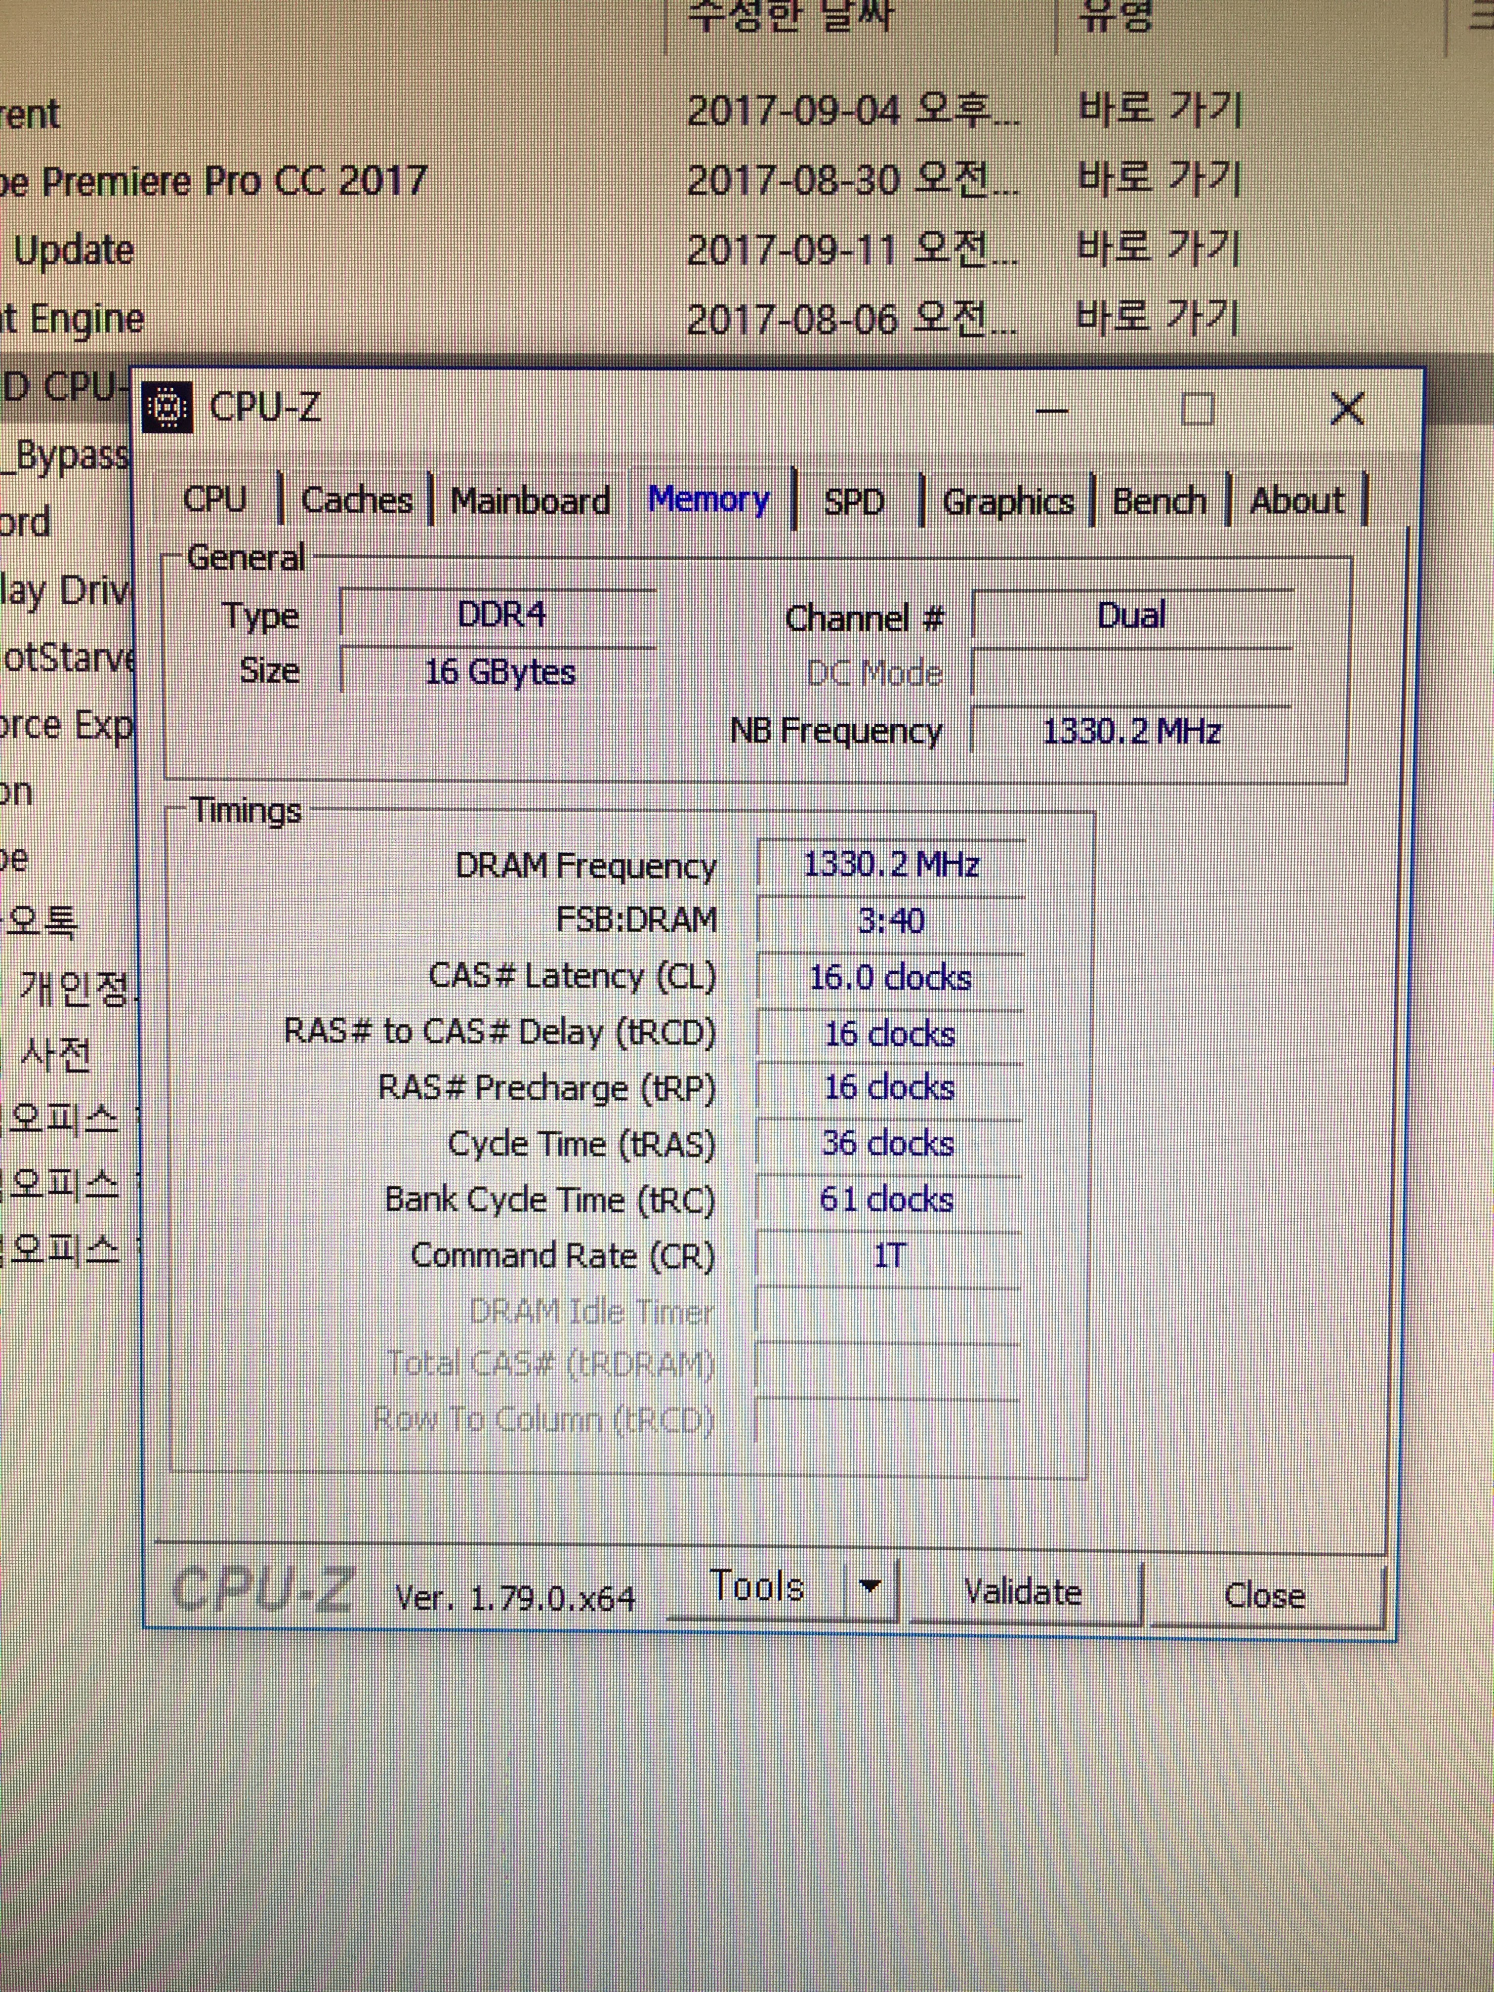Click the FSB:DRAM value 3:40

point(891,920)
